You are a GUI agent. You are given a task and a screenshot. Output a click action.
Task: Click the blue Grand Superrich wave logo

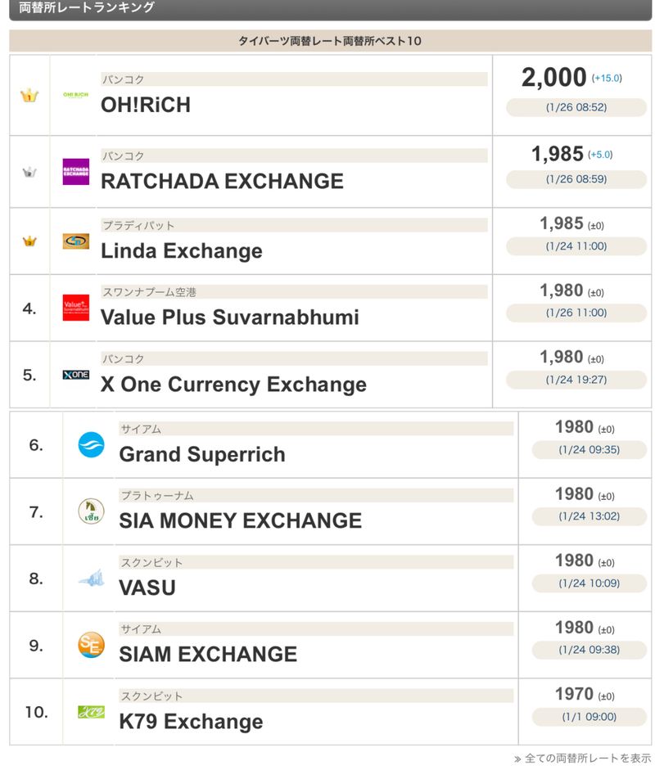pos(91,444)
